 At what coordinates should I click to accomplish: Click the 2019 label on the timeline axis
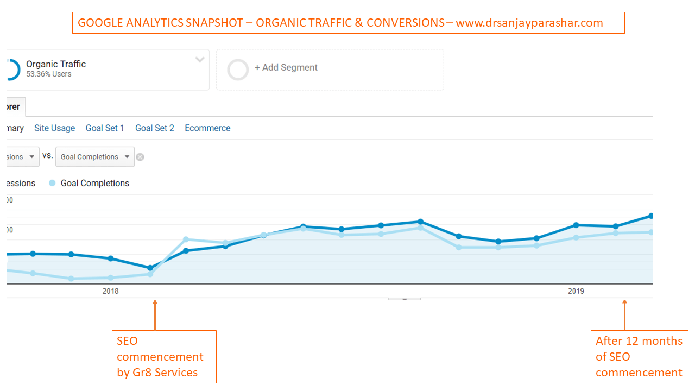click(576, 291)
